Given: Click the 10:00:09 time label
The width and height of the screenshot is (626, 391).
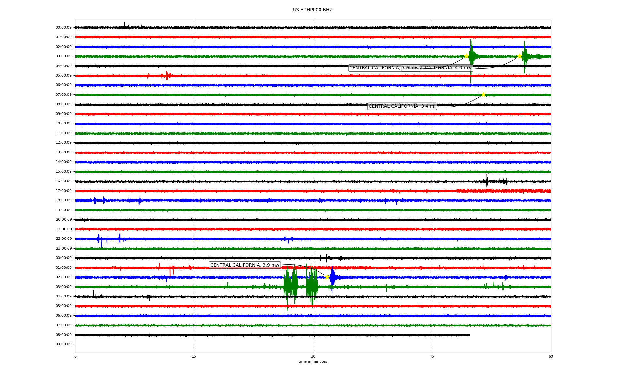Looking at the screenshot, I should click(64, 123).
